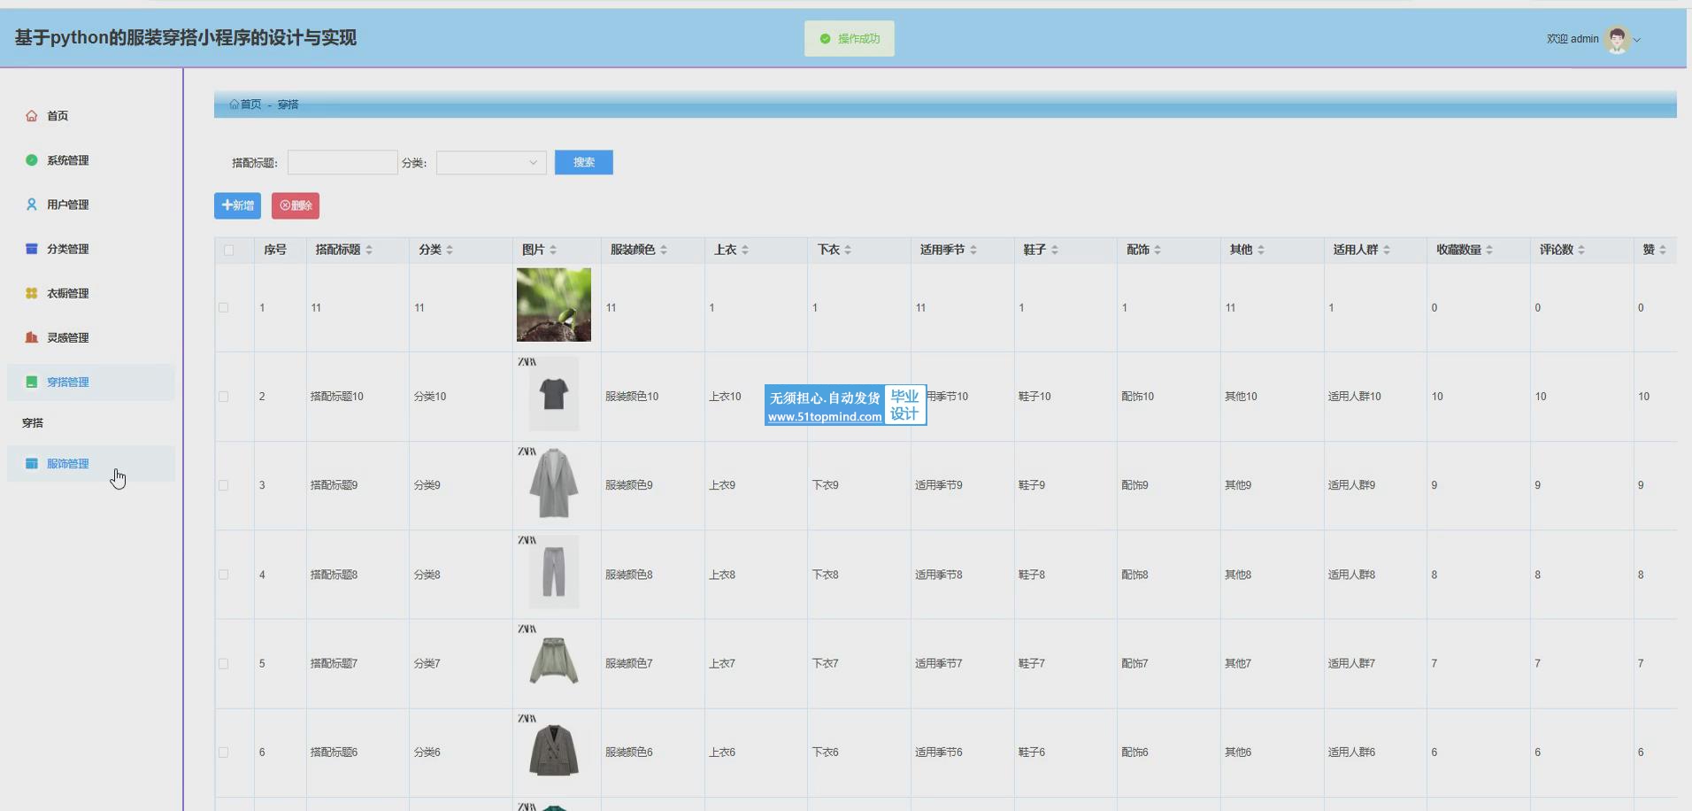Click the blue 搜索 button

point(583,163)
